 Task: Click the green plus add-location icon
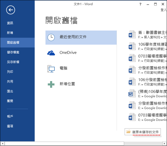pyautogui.click(x=51, y=84)
